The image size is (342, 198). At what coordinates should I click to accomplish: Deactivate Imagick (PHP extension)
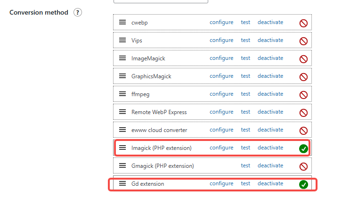pyautogui.click(x=270, y=148)
